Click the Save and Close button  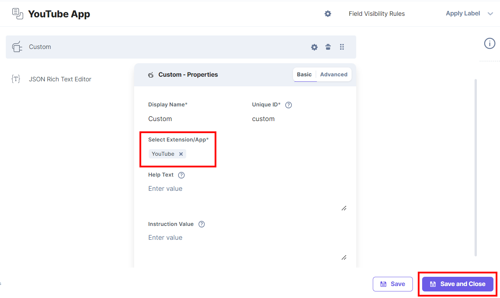pyautogui.click(x=458, y=284)
